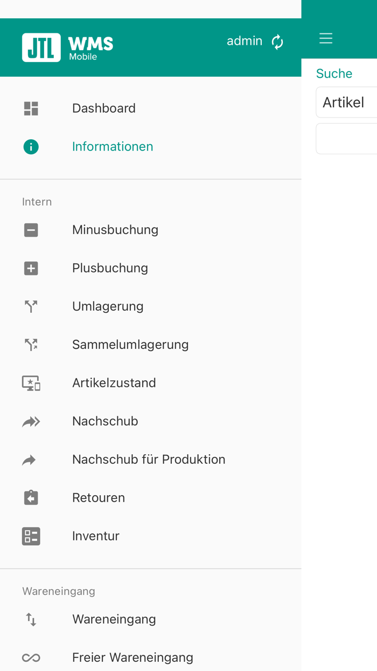
Task: Select the Dashboard grid icon
Action: tap(31, 108)
